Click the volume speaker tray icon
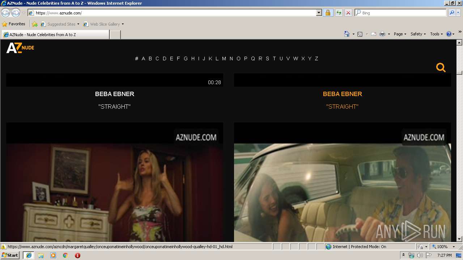 [x=420, y=255]
